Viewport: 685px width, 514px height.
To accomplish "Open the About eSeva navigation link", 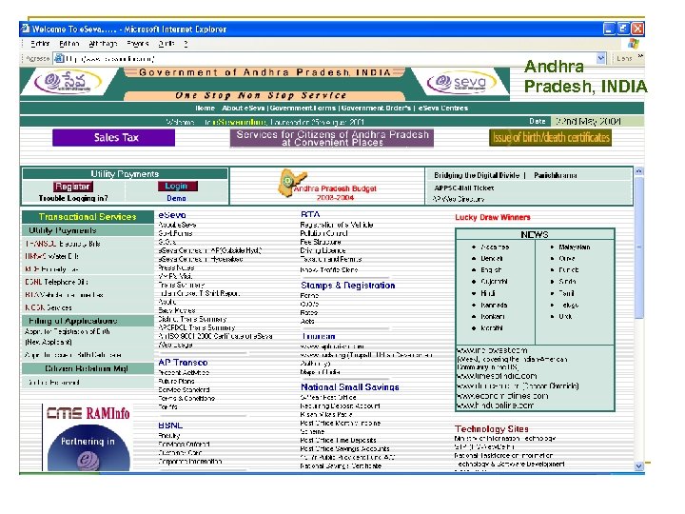I will (x=243, y=108).
